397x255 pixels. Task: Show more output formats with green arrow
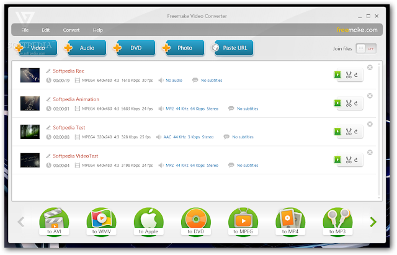click(373, 222)
